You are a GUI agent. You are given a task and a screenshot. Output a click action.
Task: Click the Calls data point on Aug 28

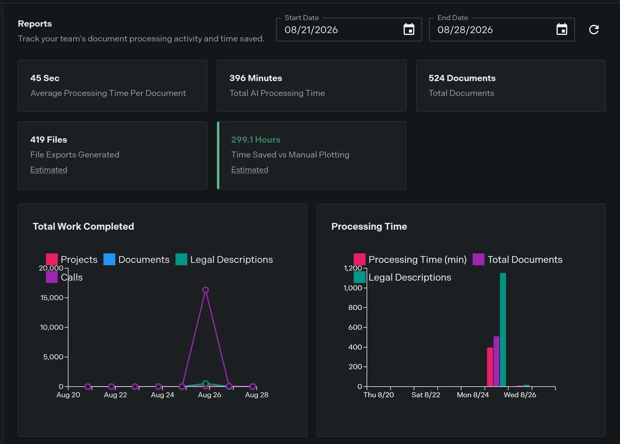click(x=252, y=387)
